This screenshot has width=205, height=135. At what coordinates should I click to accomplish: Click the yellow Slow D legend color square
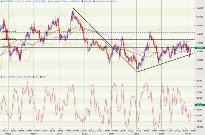17,77
